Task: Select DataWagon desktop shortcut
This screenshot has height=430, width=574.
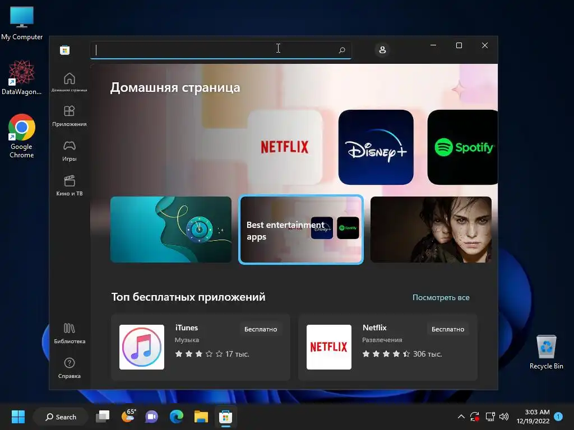Action: (22, 77)
